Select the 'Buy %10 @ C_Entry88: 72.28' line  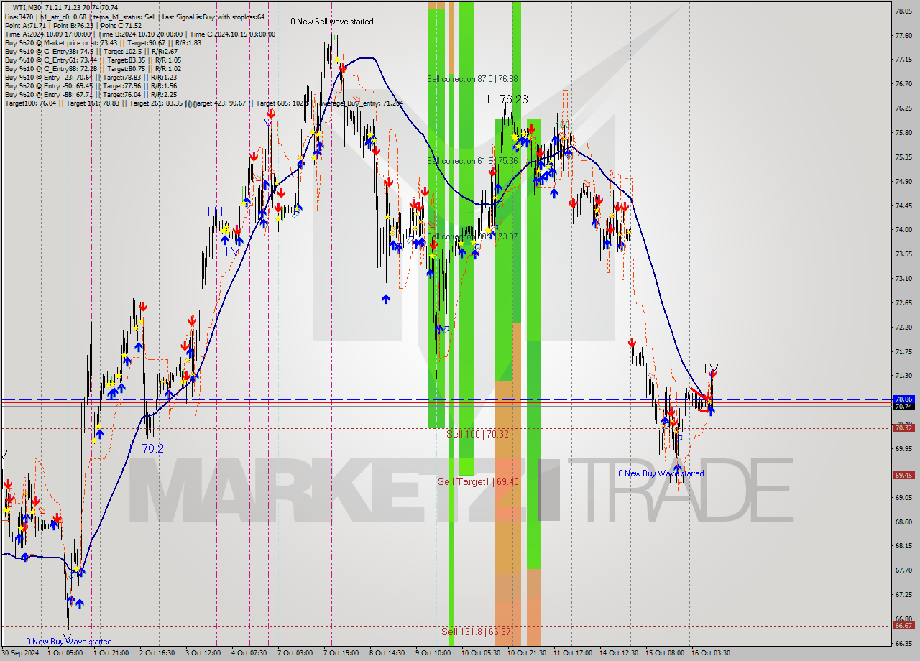[x=92, y=68]
